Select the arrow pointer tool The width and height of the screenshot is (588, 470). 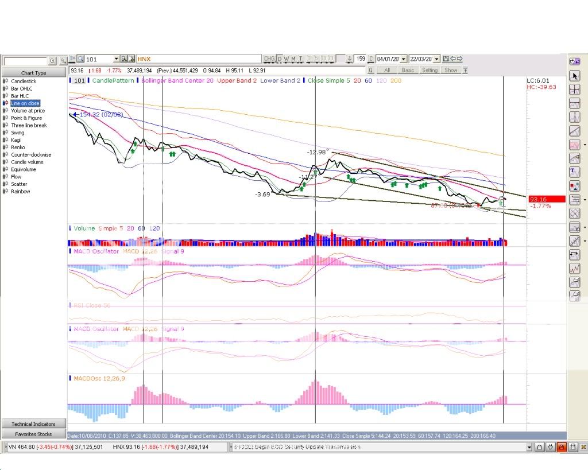click(574, 76)
